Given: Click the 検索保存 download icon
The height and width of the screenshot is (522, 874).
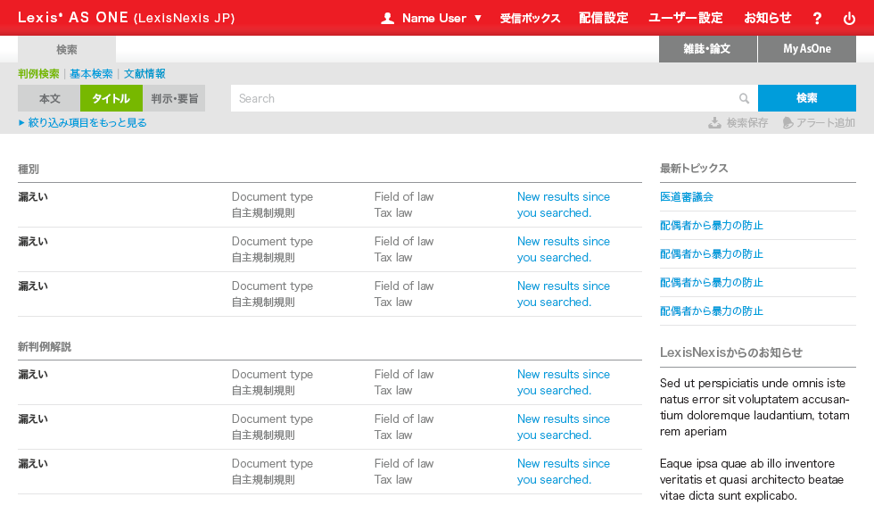Looking at the screenshot, I should point(714,123).
